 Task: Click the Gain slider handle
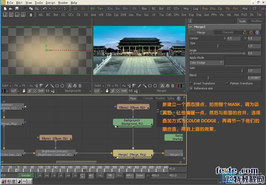(242, 71)
